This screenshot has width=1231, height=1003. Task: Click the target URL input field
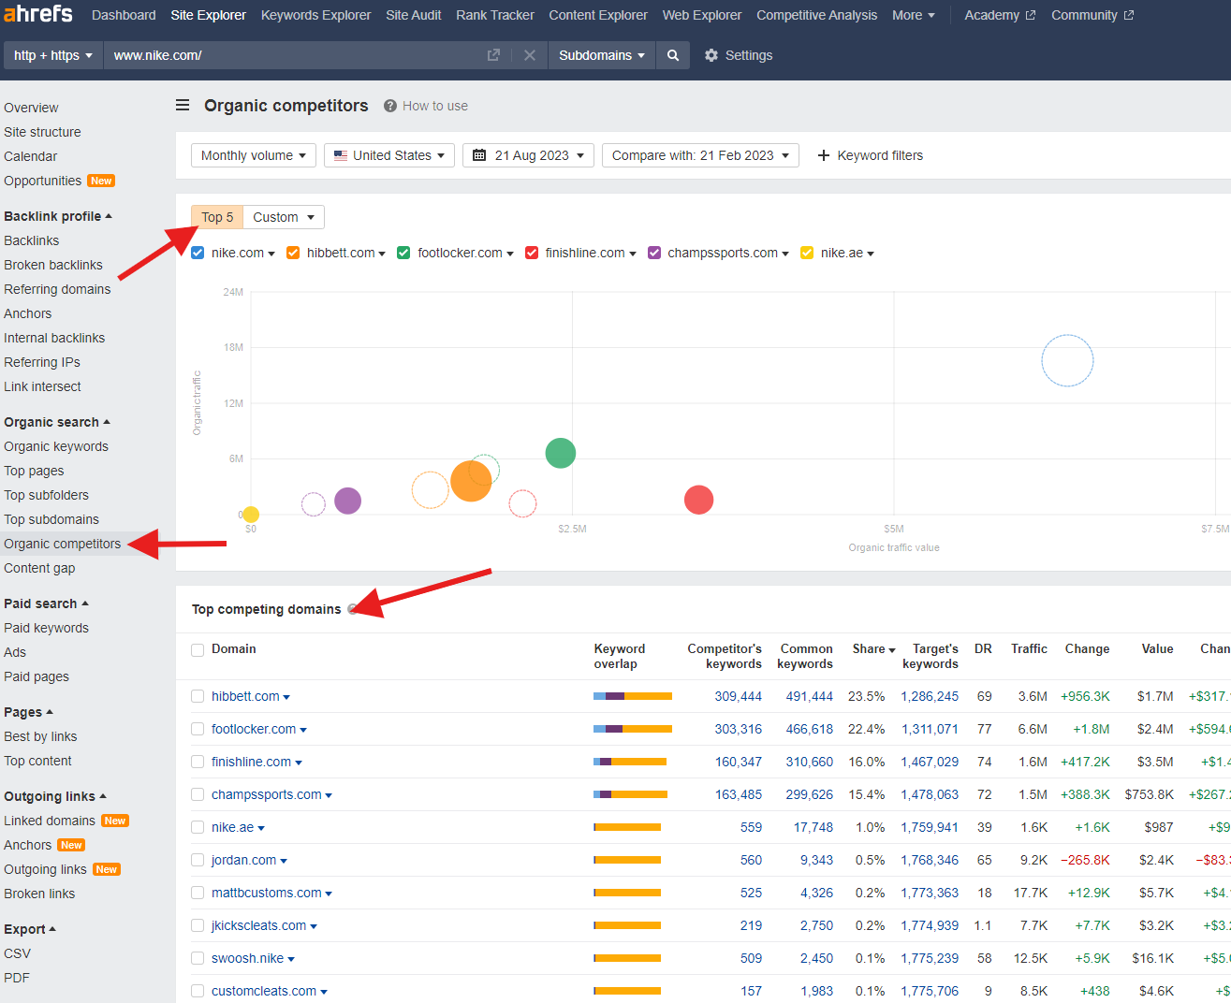pos(281,55)
